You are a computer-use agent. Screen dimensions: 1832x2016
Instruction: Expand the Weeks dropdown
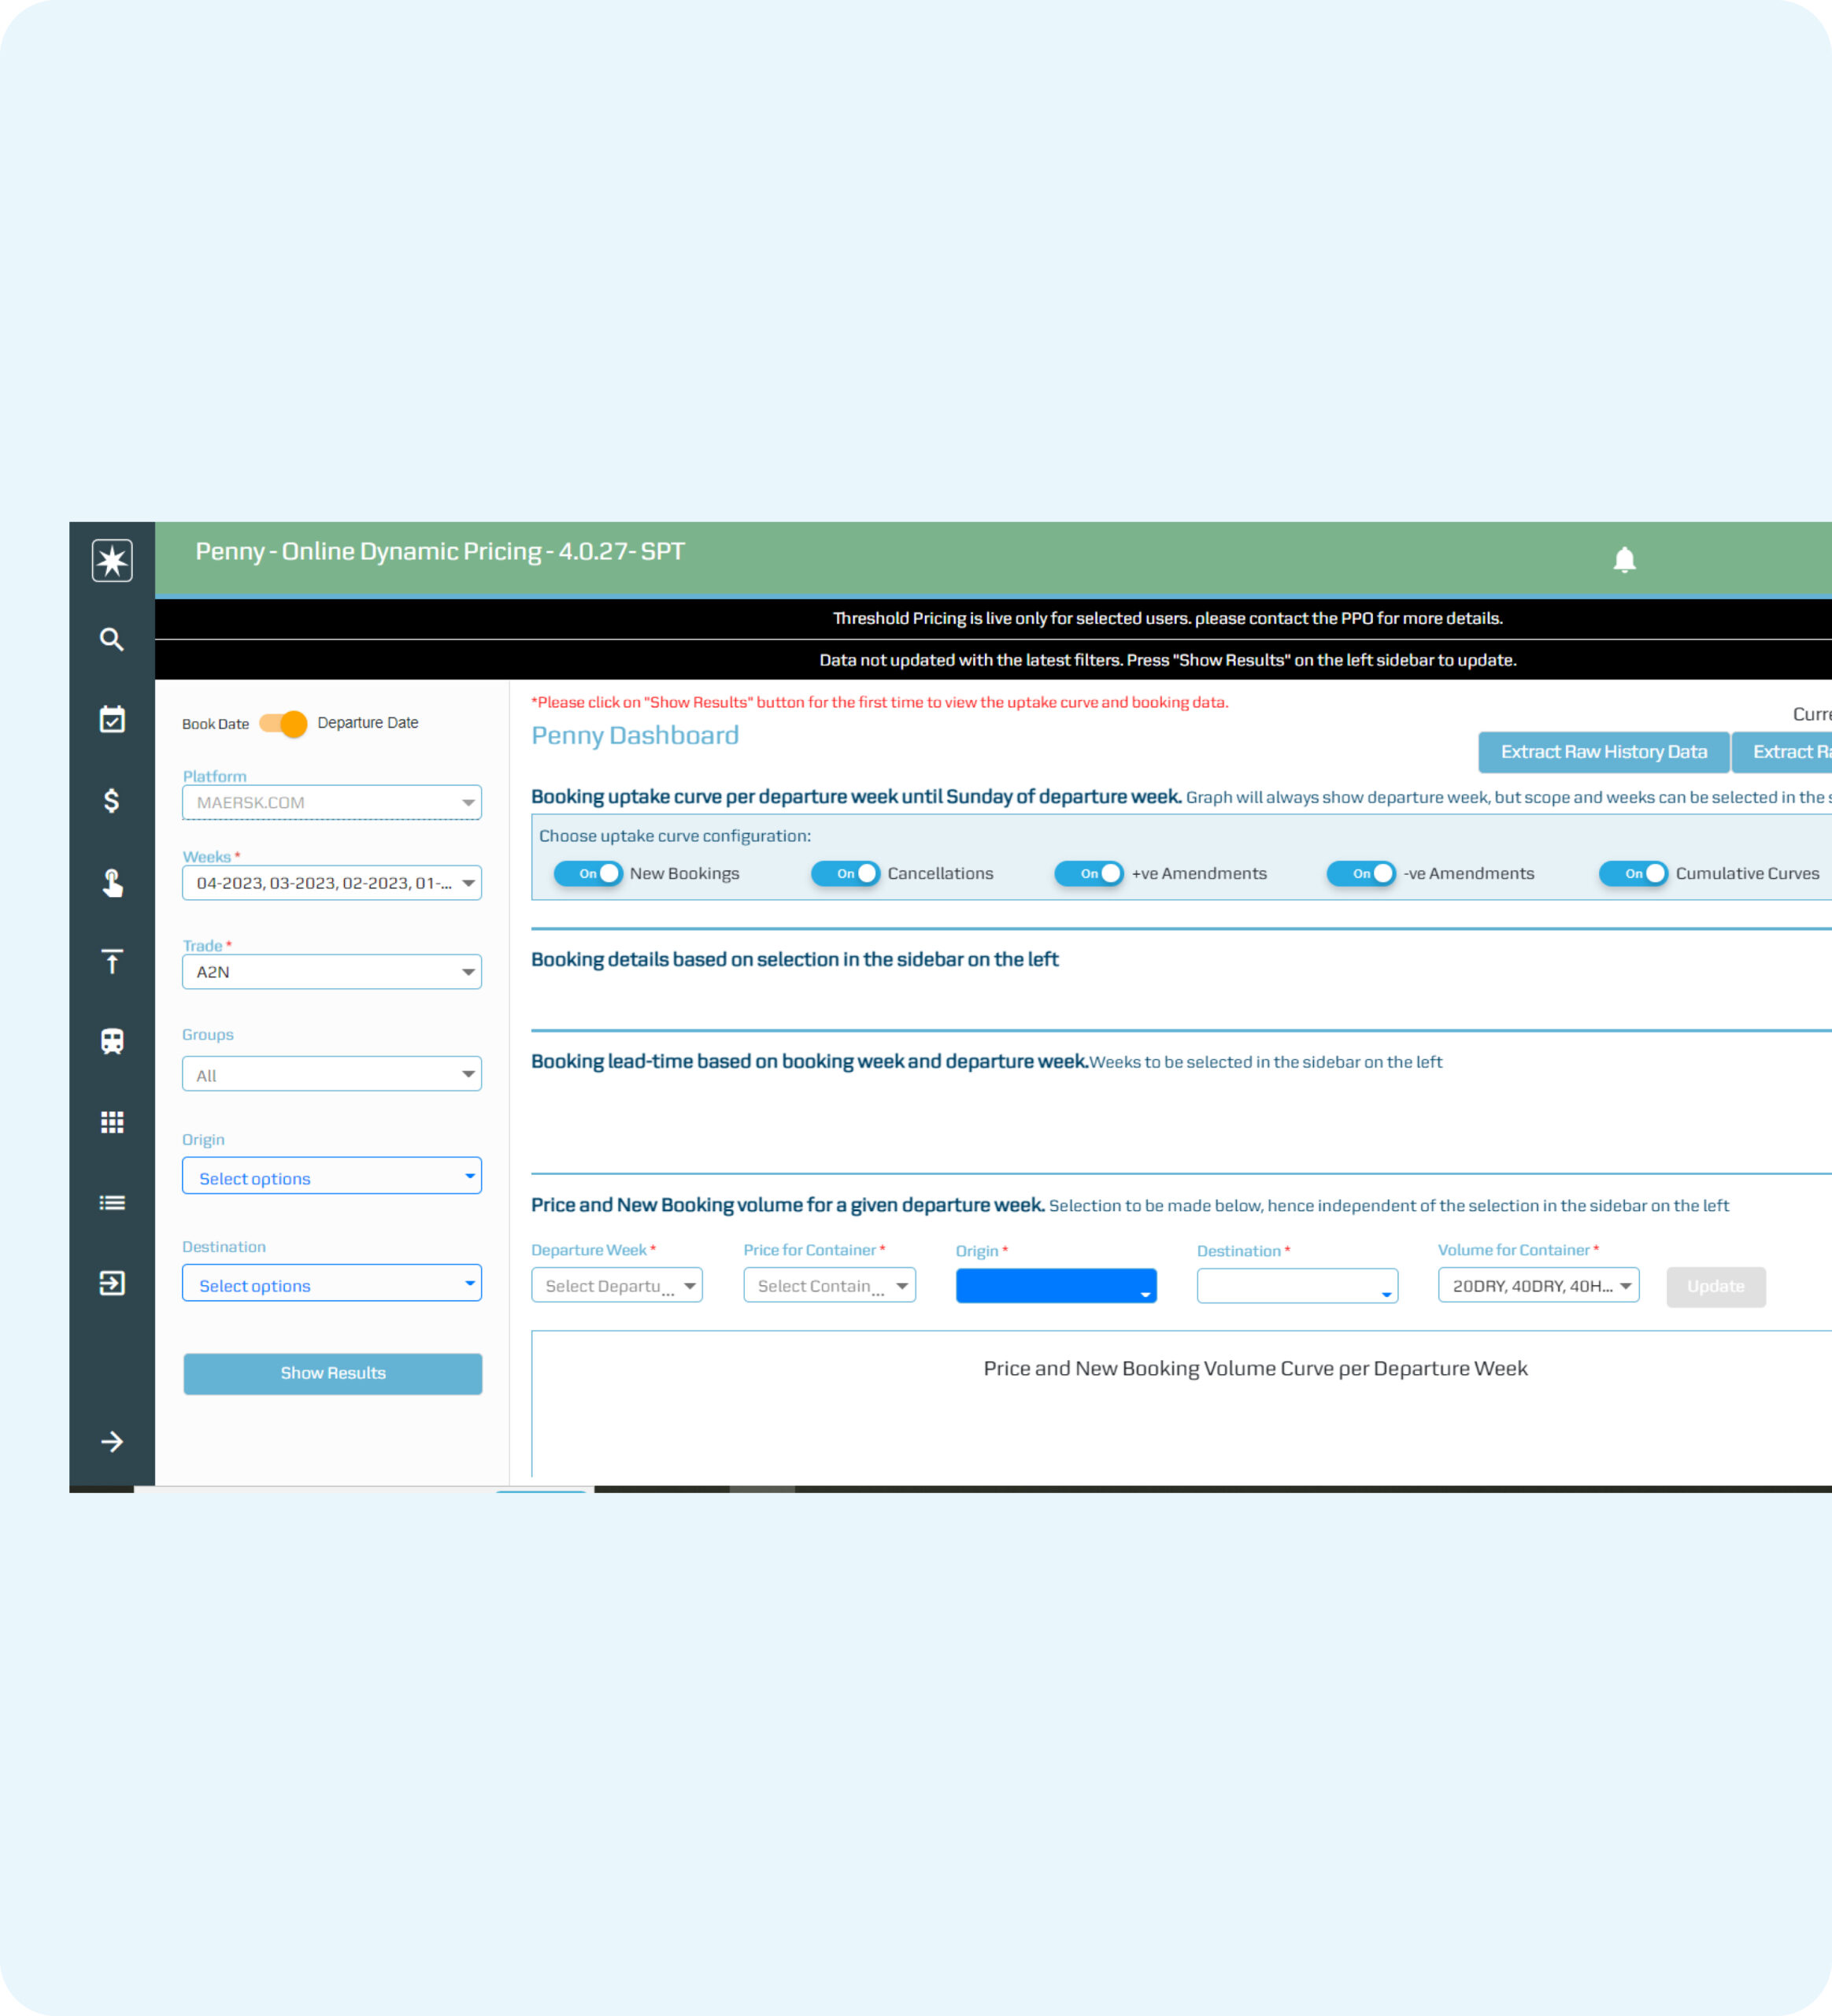331,883
